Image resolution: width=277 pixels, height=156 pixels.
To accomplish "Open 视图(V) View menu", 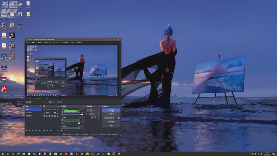I will click(x=40, y=43).
